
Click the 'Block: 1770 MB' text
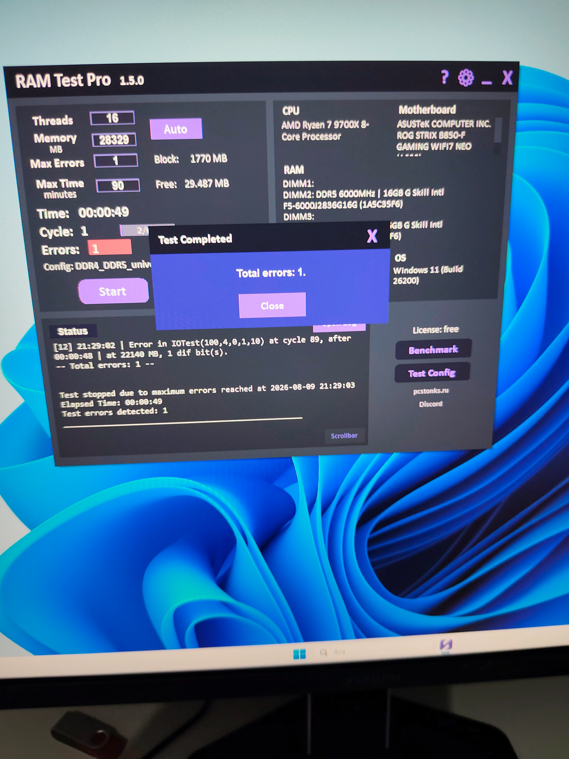[191, 159]
